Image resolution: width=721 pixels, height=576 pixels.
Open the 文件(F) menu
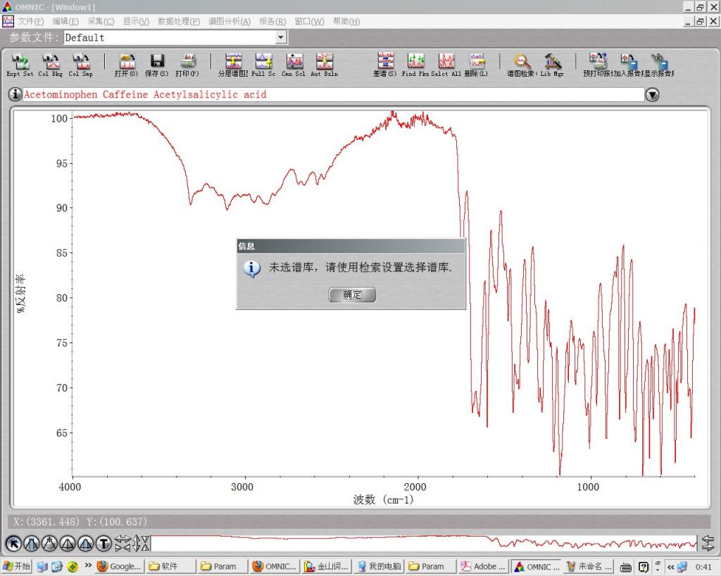click(x=31, y=22)
